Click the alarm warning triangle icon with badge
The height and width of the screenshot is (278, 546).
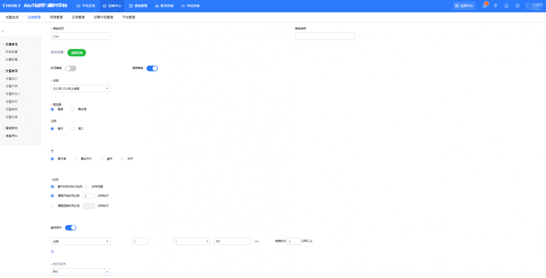click(x=484, y=6)
